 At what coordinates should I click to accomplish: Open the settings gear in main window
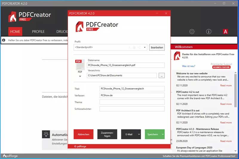[x=192, y=32]
